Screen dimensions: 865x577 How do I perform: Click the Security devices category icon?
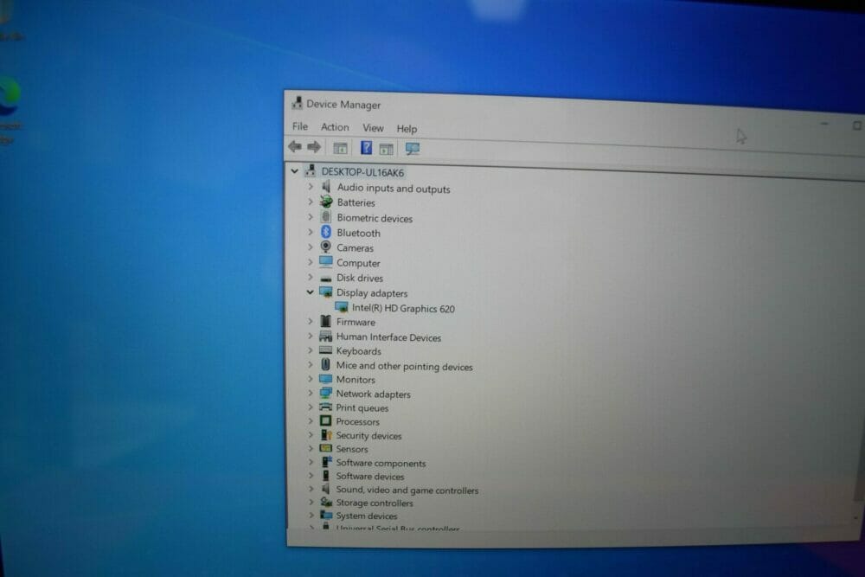(326, 434)
